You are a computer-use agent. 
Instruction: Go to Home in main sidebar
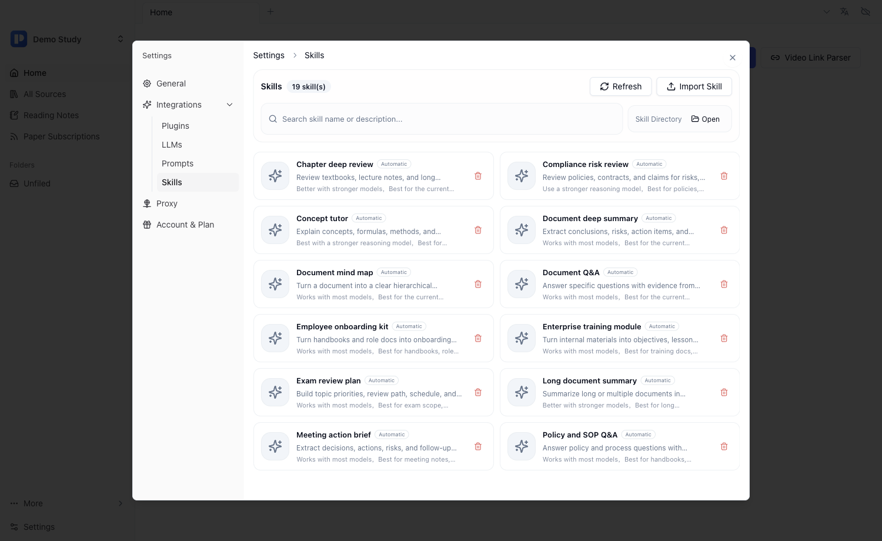click(66, 73)
